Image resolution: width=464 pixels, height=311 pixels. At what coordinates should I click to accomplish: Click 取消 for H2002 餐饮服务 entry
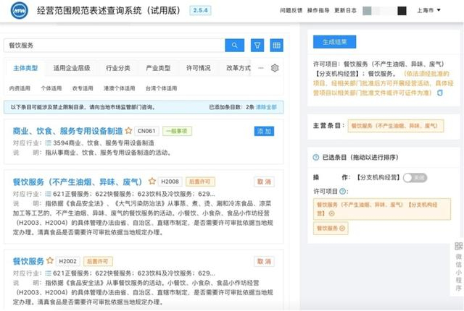[x=264, y=261]
